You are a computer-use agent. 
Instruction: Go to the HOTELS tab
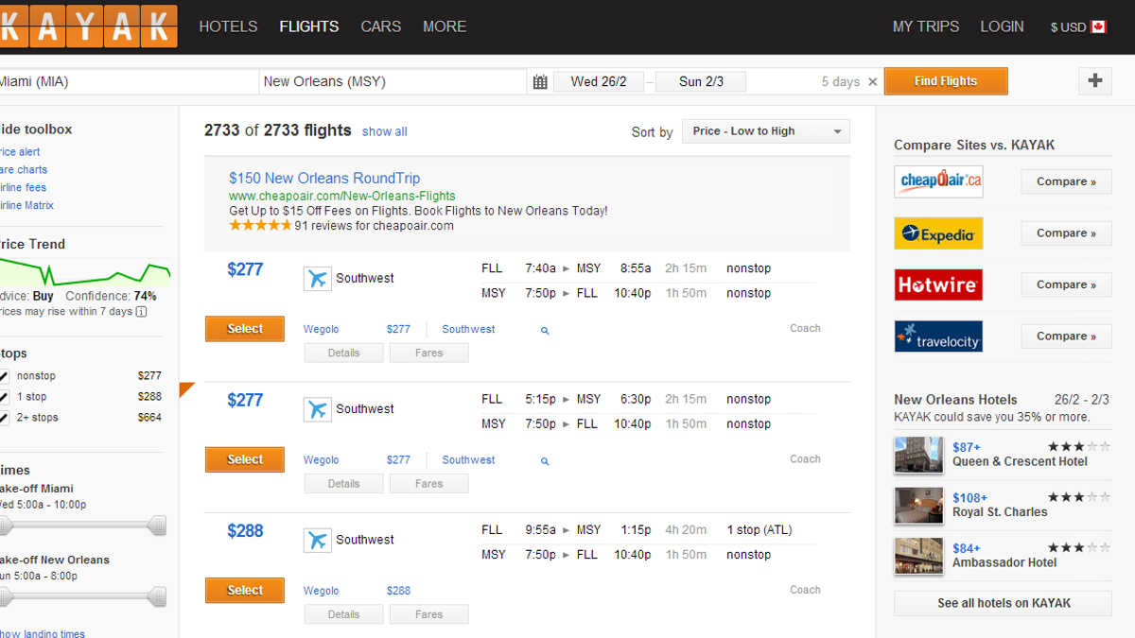[228, 26]
